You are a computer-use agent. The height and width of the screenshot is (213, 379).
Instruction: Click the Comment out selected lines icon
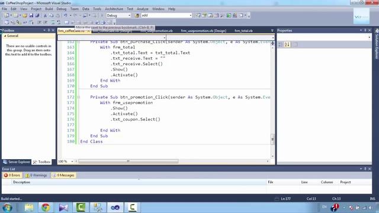click(x=53, y=22)
